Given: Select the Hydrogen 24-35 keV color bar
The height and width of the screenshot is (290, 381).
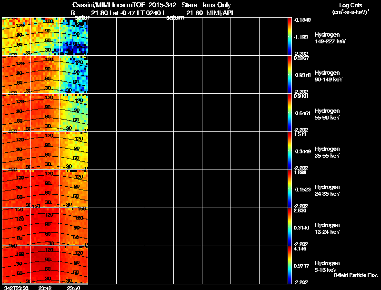Looking at the screenshot, I should pyautogui.click(x=290, y=189).
